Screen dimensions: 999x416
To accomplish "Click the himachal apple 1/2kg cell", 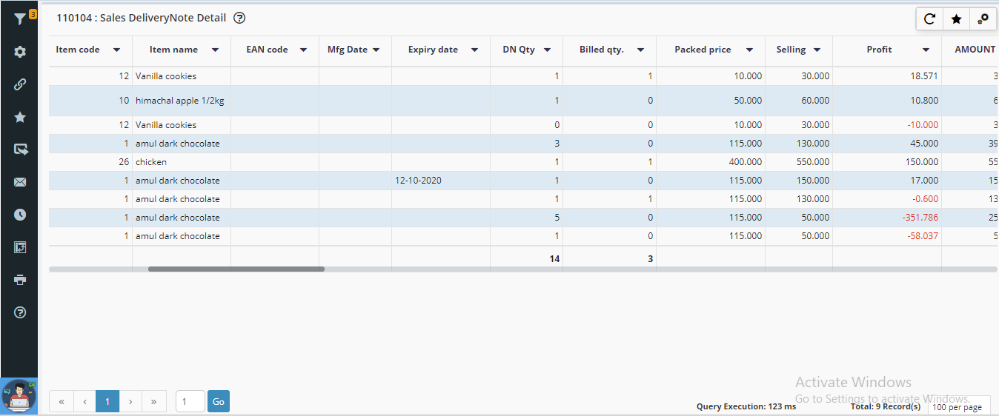I will pyautogui.click(x=182, y=101).
